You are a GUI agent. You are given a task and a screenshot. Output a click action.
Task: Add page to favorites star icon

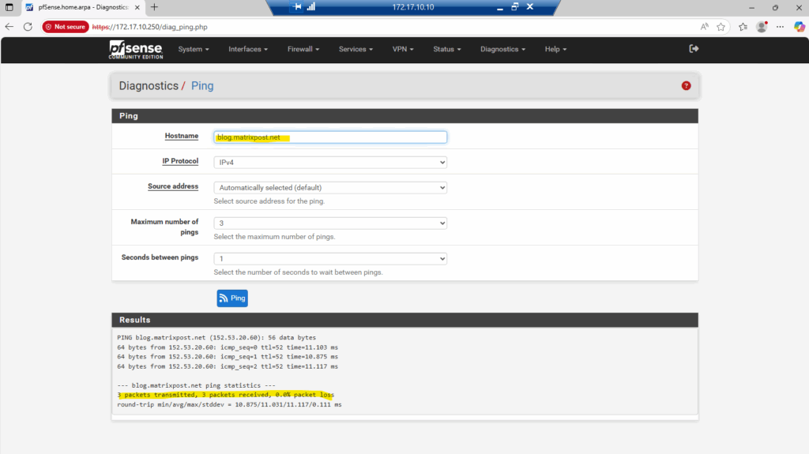pos(721,27)
